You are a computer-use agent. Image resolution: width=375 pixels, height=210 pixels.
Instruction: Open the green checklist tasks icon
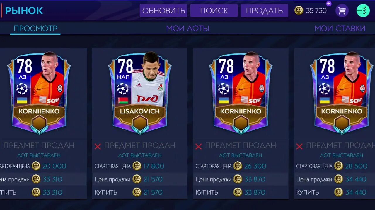pyautogui.click(x=363, y=11)
